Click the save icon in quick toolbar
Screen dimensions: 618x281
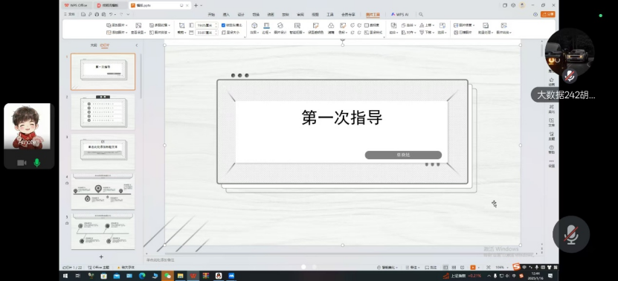point(83,14)
